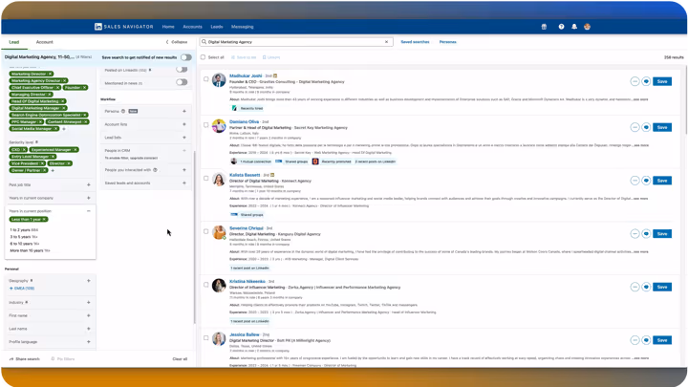Collapse the filters panel
688x387 pixels.
point(177,42)
